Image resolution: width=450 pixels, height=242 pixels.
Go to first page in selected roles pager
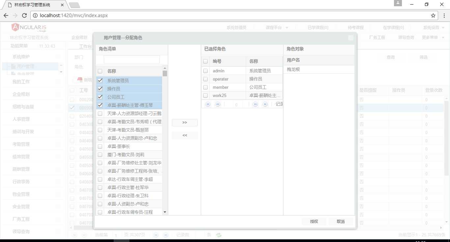(208, 104)
